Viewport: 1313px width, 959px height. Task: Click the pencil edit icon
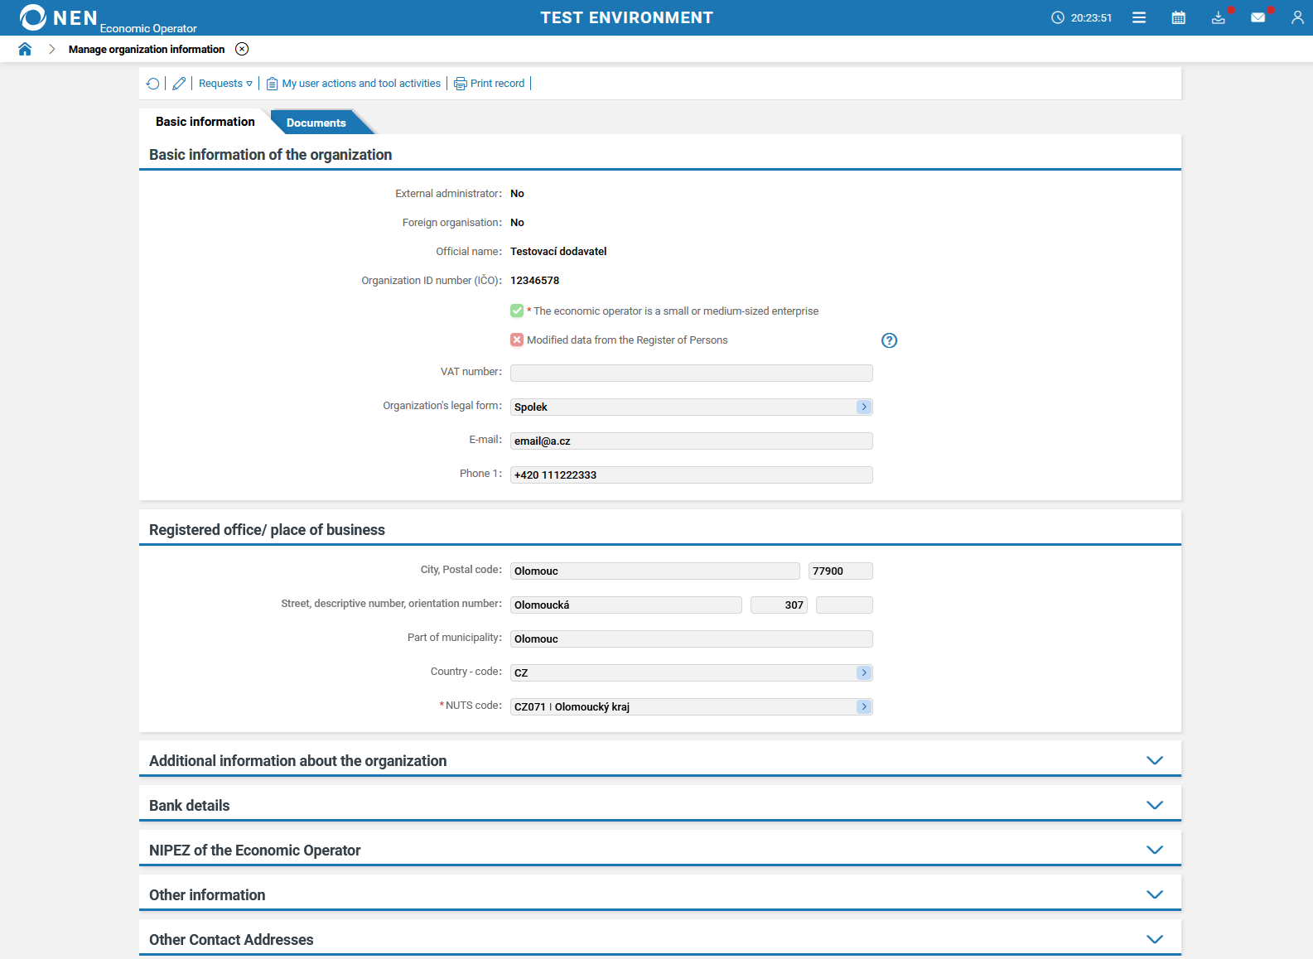[x=179, y=84]
